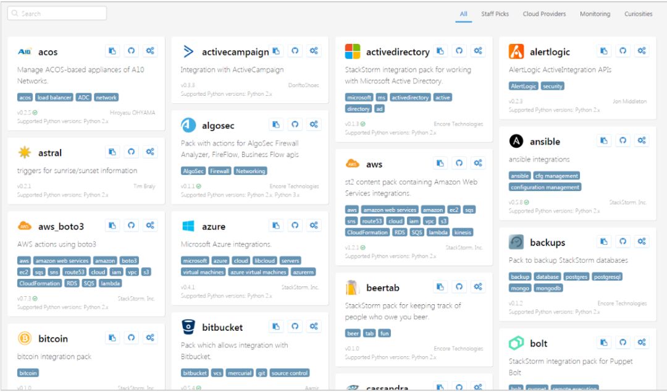Click the 'activedirectory' tag
The image size is (667, 392).
[x=410, y=98]
